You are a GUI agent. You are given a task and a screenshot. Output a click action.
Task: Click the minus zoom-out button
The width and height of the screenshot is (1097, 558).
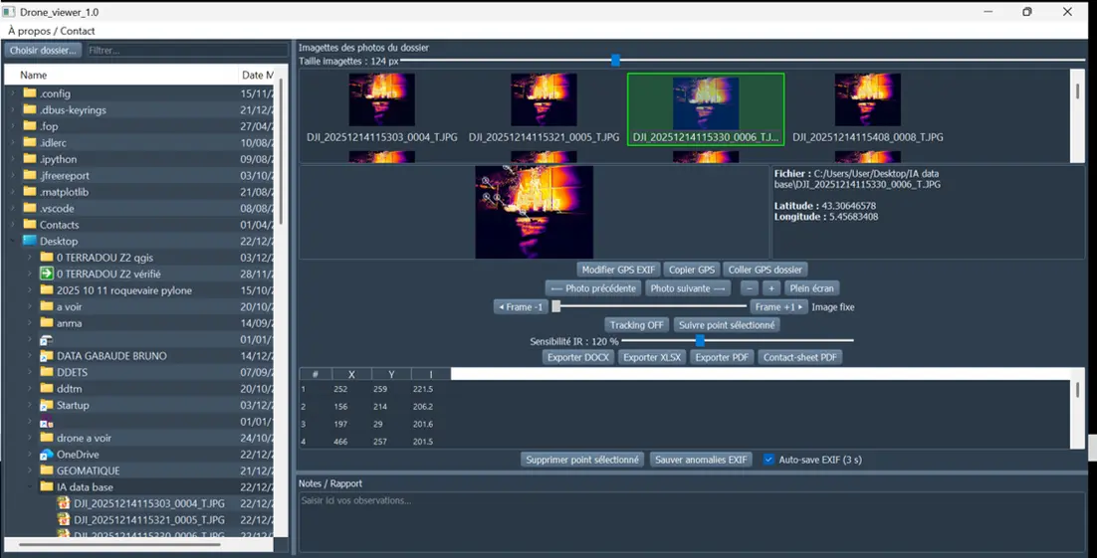(x=749, y=288)
